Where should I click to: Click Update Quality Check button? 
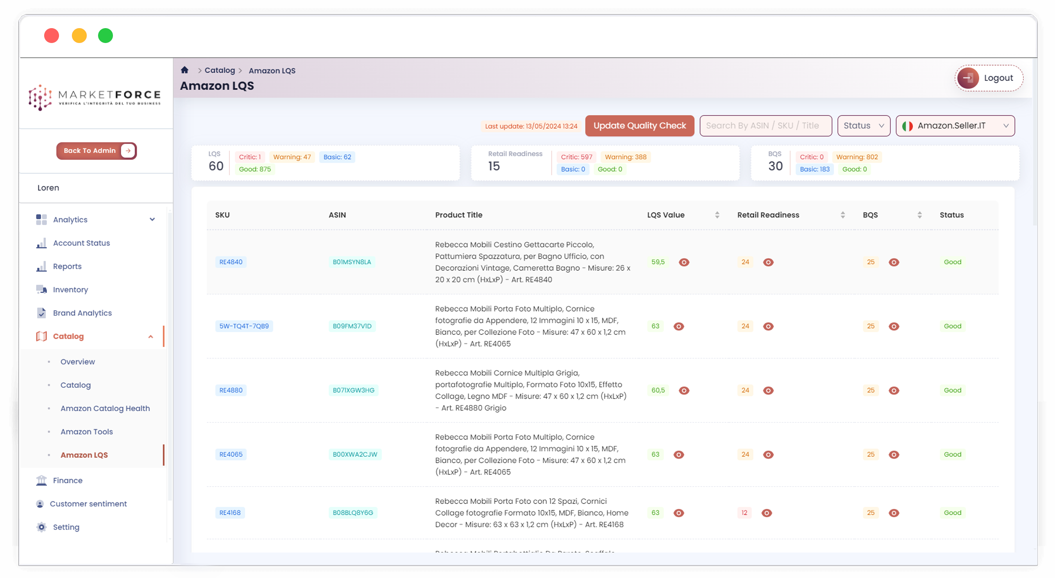639,126
